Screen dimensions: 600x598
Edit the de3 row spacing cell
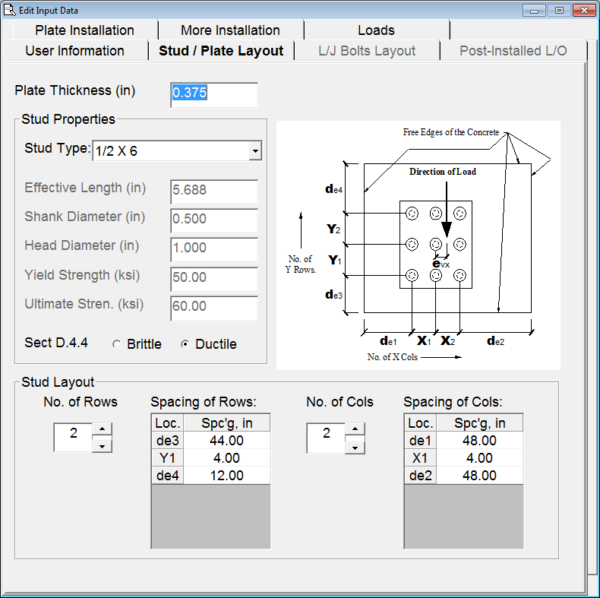tap(226, 441)
